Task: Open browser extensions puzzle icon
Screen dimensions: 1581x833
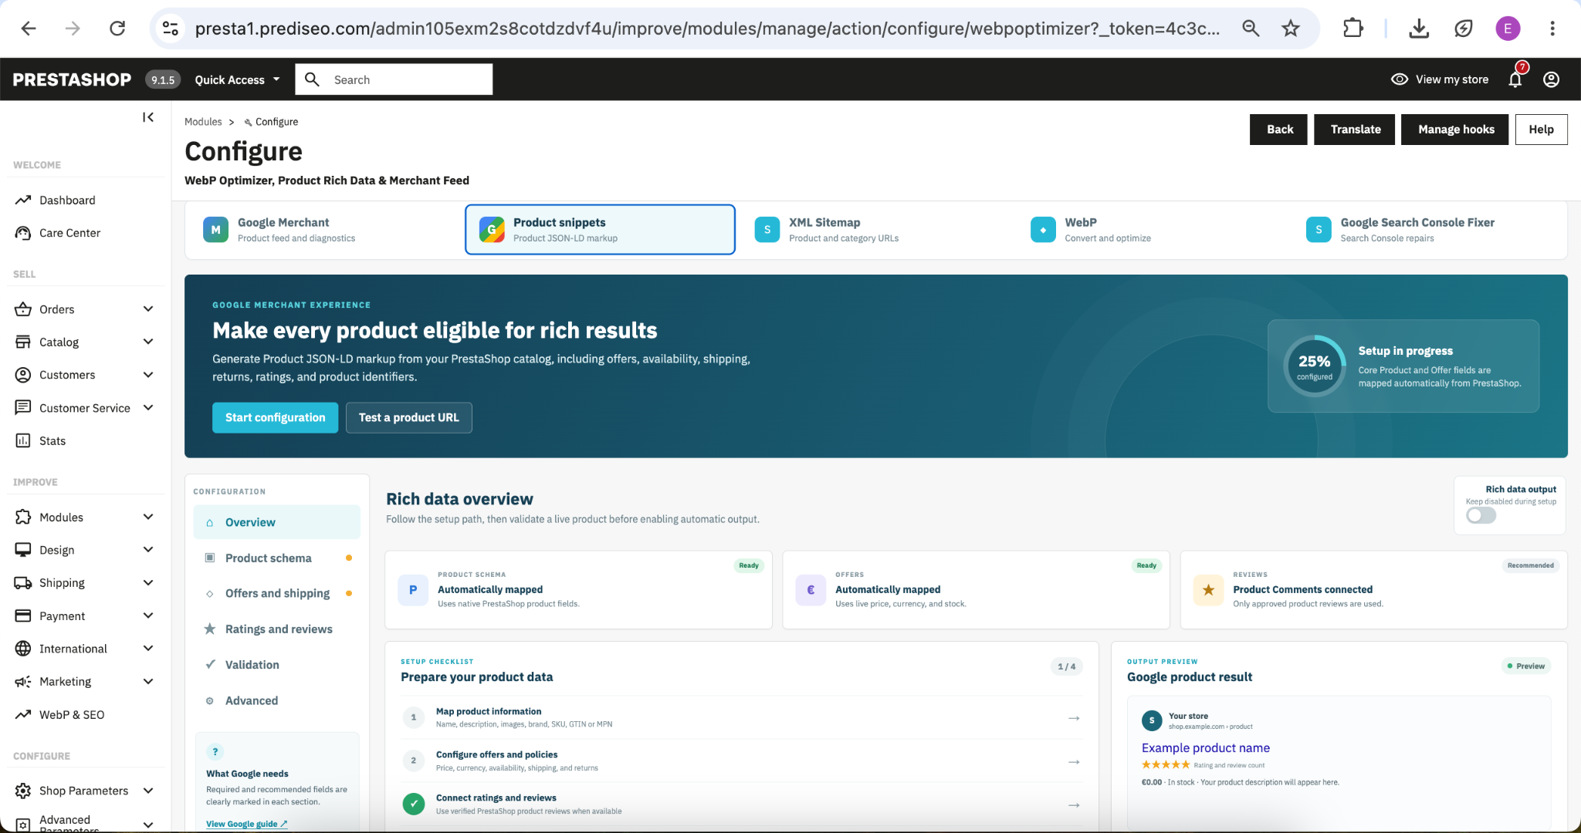Action: [1352, 29]
